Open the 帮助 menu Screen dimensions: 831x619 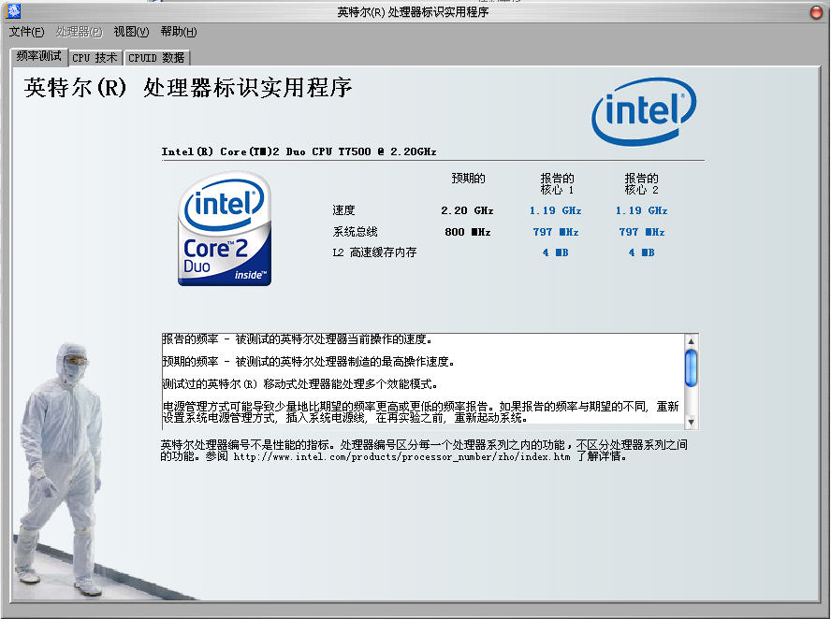[x=178, y=32]
